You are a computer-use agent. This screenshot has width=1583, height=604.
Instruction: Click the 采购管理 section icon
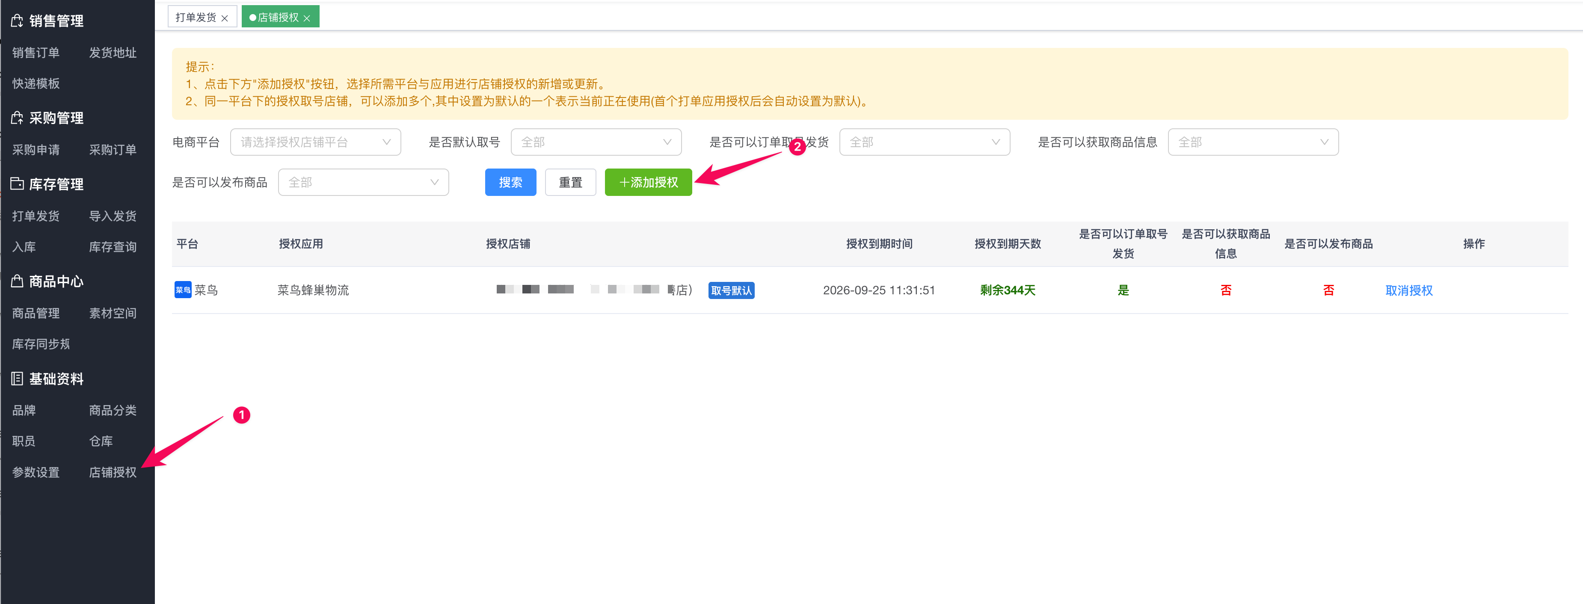point(17,118)
